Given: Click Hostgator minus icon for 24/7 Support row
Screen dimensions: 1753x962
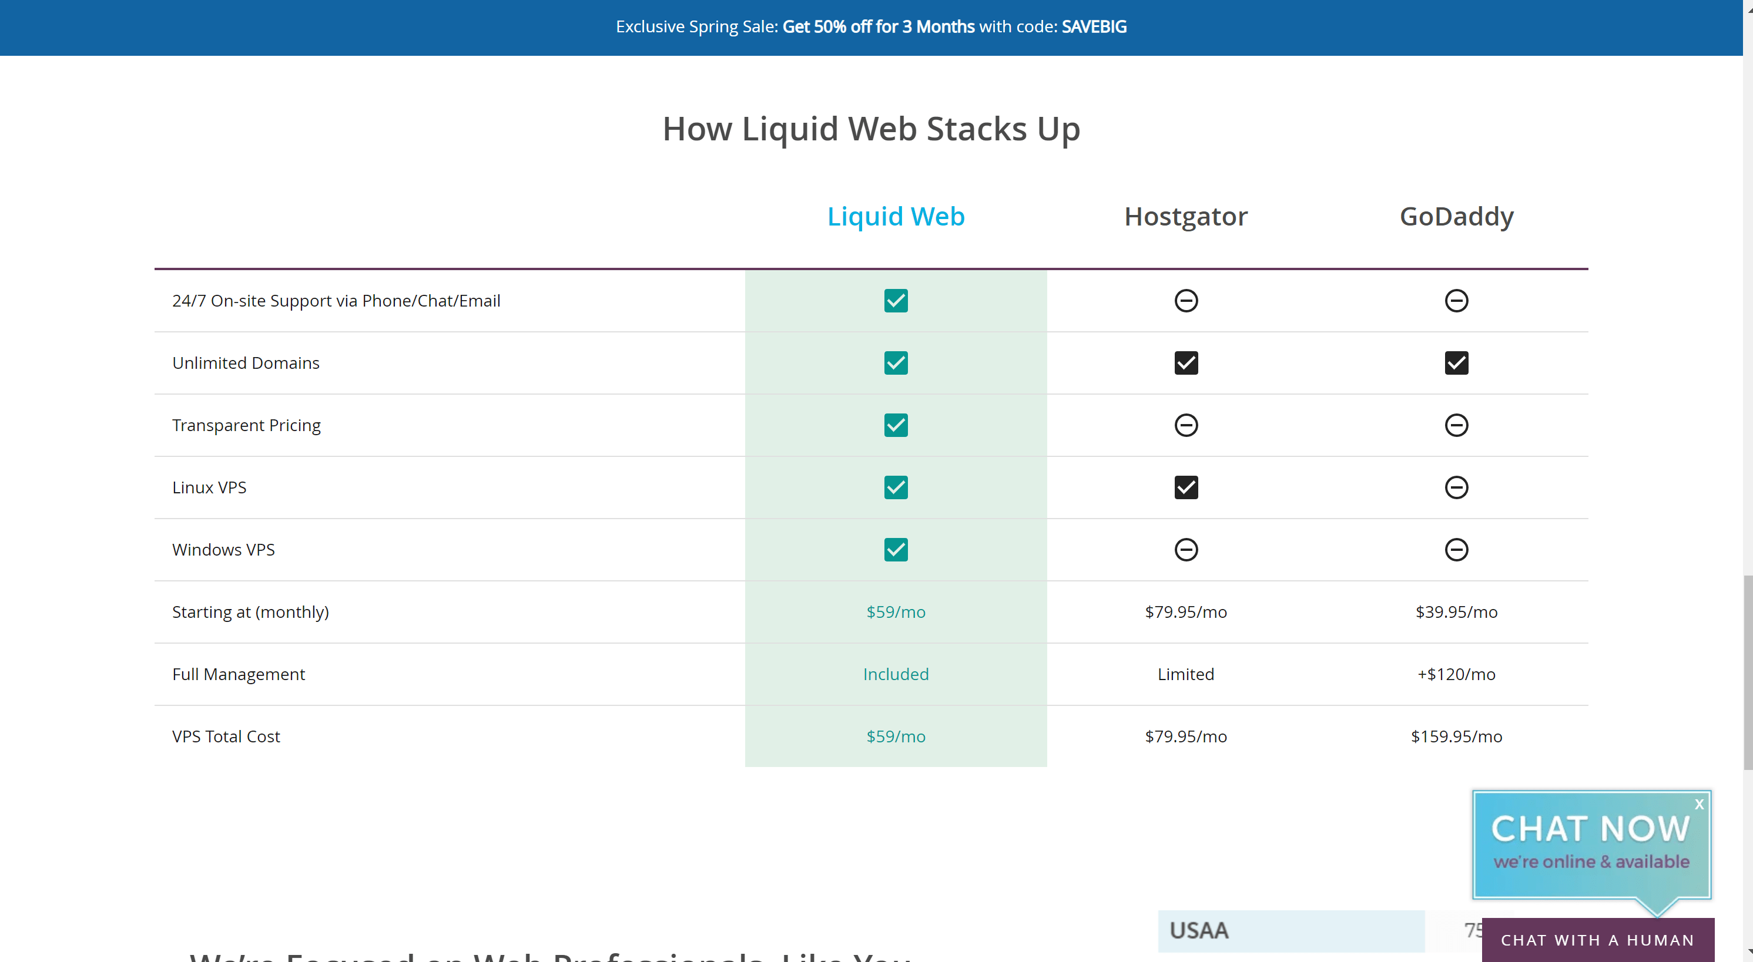Looking at the screenshot, I should [1185, 301].
